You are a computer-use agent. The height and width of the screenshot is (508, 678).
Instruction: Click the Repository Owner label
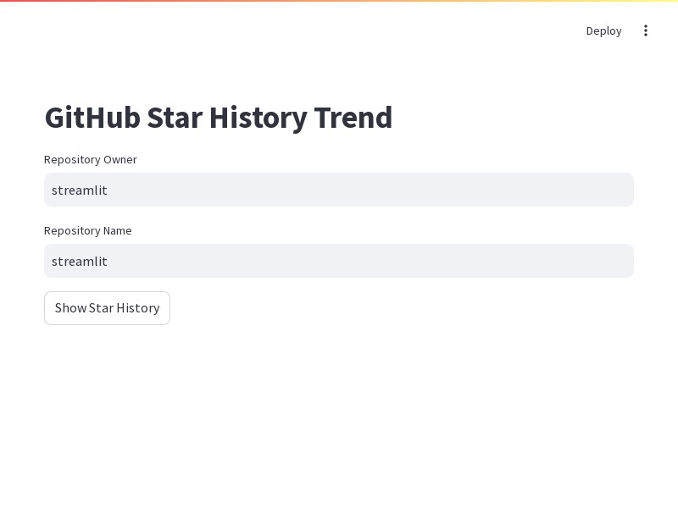click(x=91, y=159)
